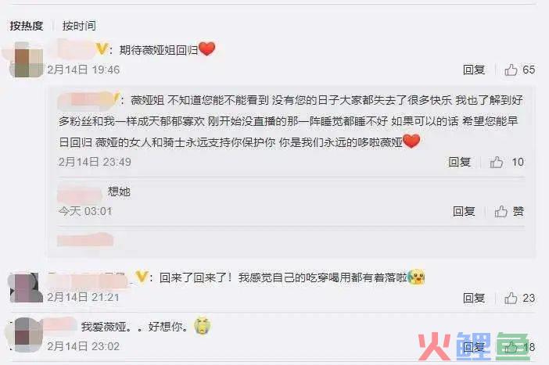Reply to the 2月14日 23:49 nested comment
Image resolution: width=549 pixels, height=365 pixels.
459,162
